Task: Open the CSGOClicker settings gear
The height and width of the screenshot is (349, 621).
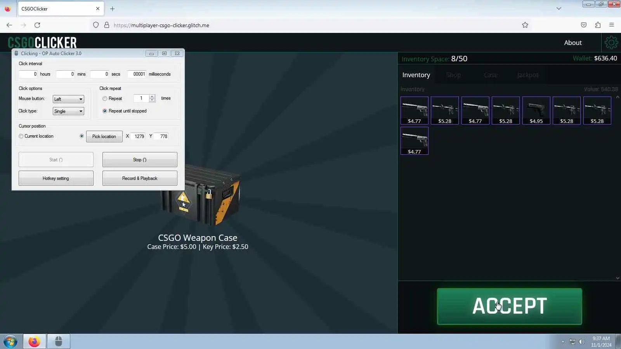Action: [611, 43]
